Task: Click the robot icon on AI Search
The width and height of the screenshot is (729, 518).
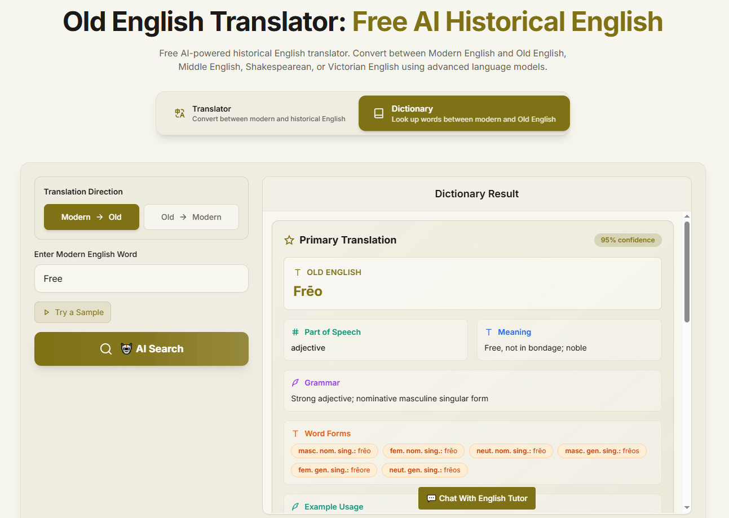Action: click(x=126, y=349)
